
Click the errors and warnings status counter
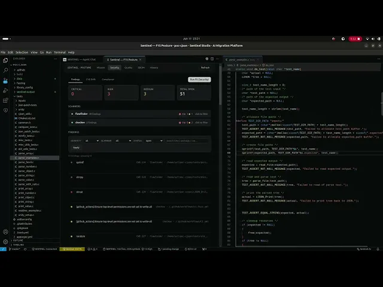[93, 249]
